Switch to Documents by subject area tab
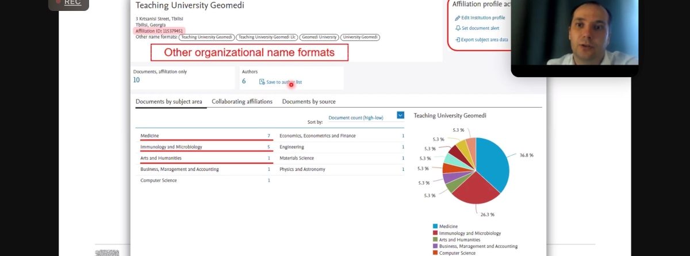Image resolution: width=690 pixels, height=256 pixels. (x=168, y=102)
